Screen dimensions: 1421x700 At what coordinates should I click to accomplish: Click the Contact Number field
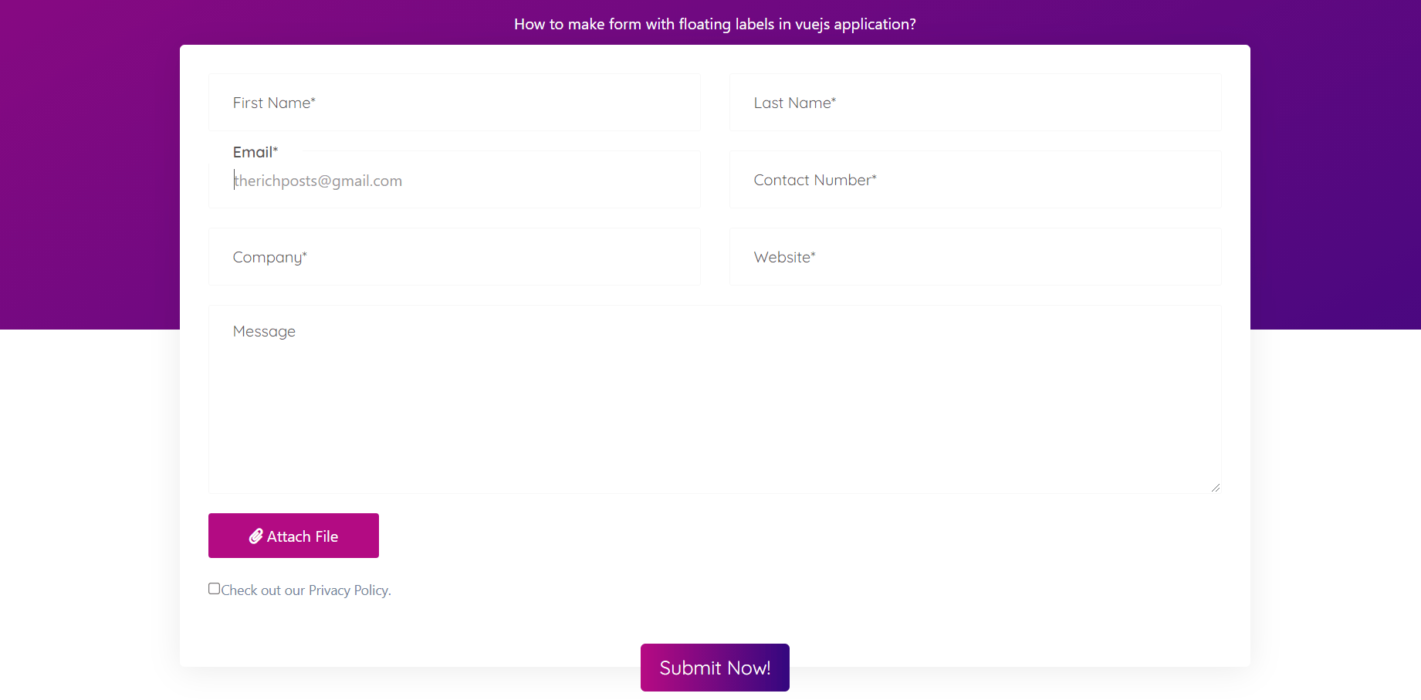(x=975, y=180)
